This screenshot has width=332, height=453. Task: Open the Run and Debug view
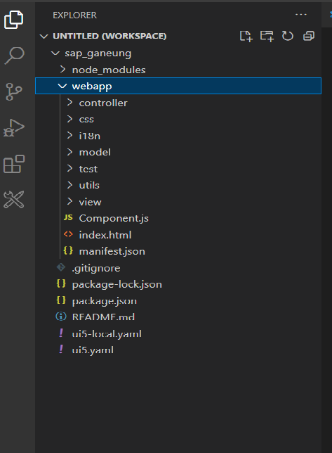pyautogui.click(x=13, y=128)
